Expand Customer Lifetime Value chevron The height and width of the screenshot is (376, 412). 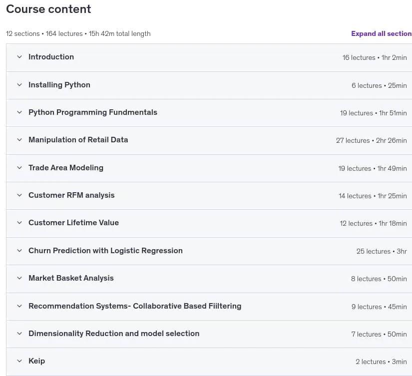19,223
